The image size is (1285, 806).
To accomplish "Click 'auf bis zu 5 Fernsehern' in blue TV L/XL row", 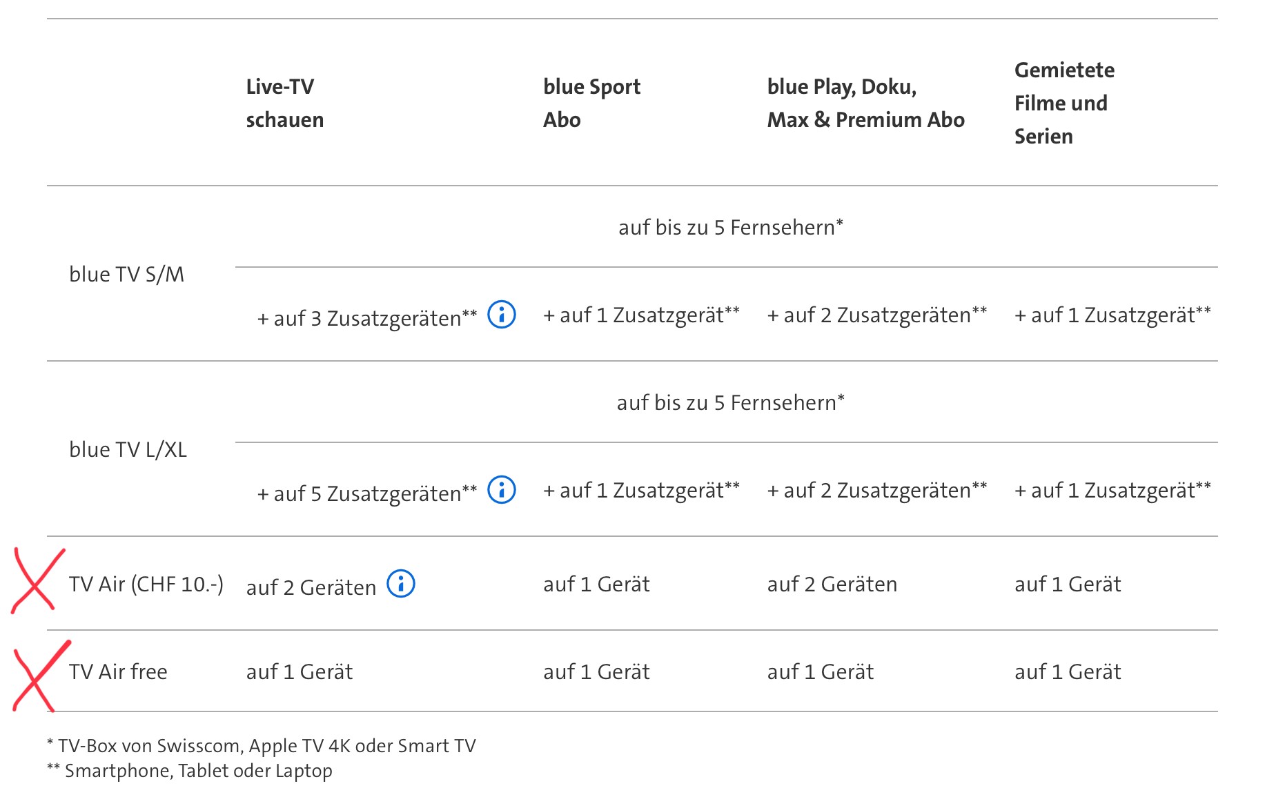I will (730, 402).
